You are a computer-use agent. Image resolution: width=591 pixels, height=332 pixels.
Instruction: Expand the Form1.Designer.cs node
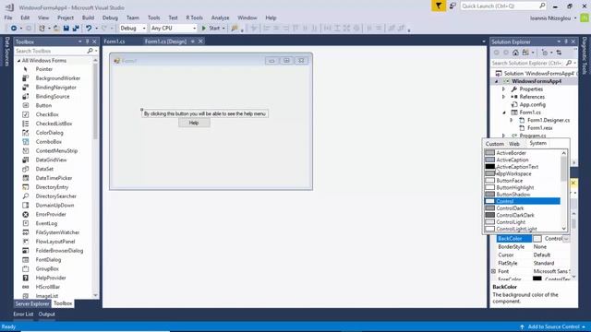512,121
